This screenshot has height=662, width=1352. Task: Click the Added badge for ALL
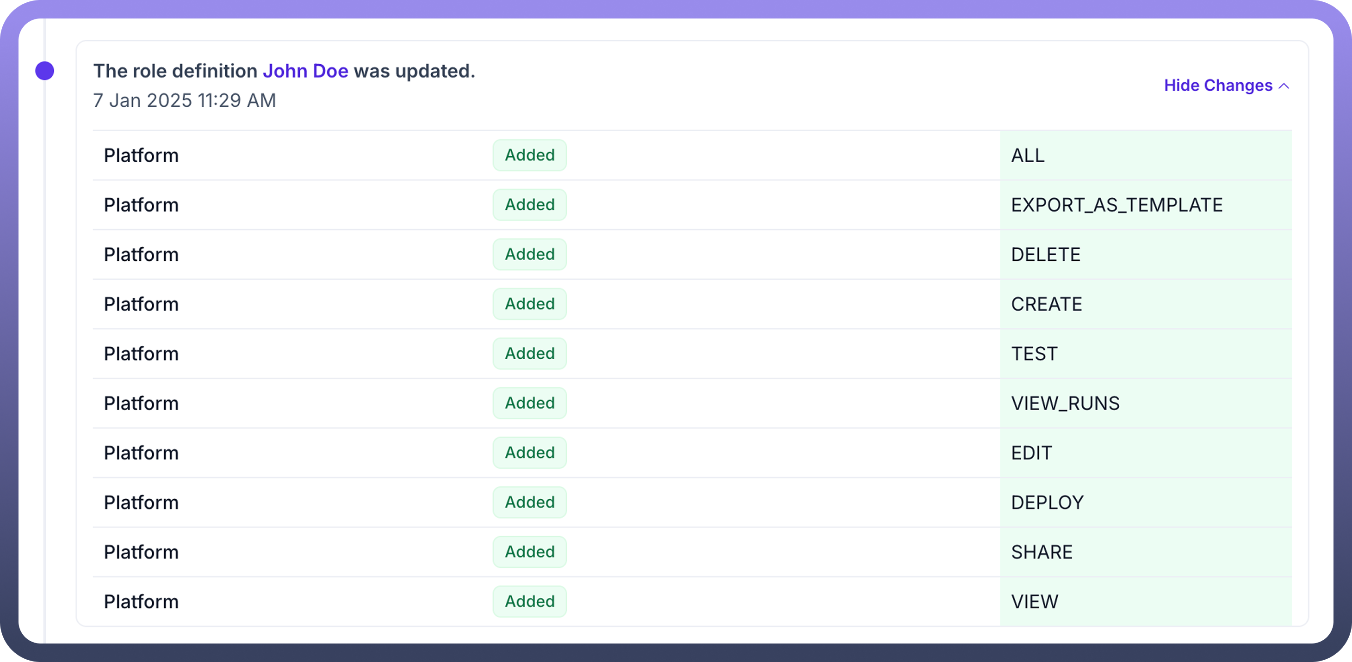click(530, 155)
